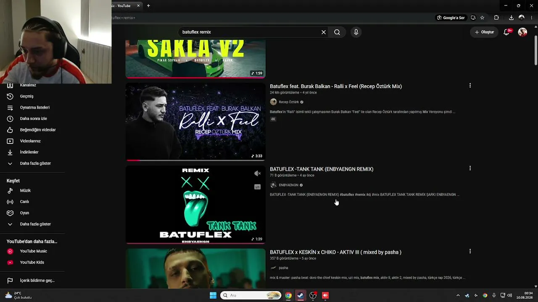
Task: Bookmark this page with the star icon
Action: click(482, 18)
